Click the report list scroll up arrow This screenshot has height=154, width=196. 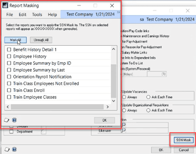(x=114, y=49)
